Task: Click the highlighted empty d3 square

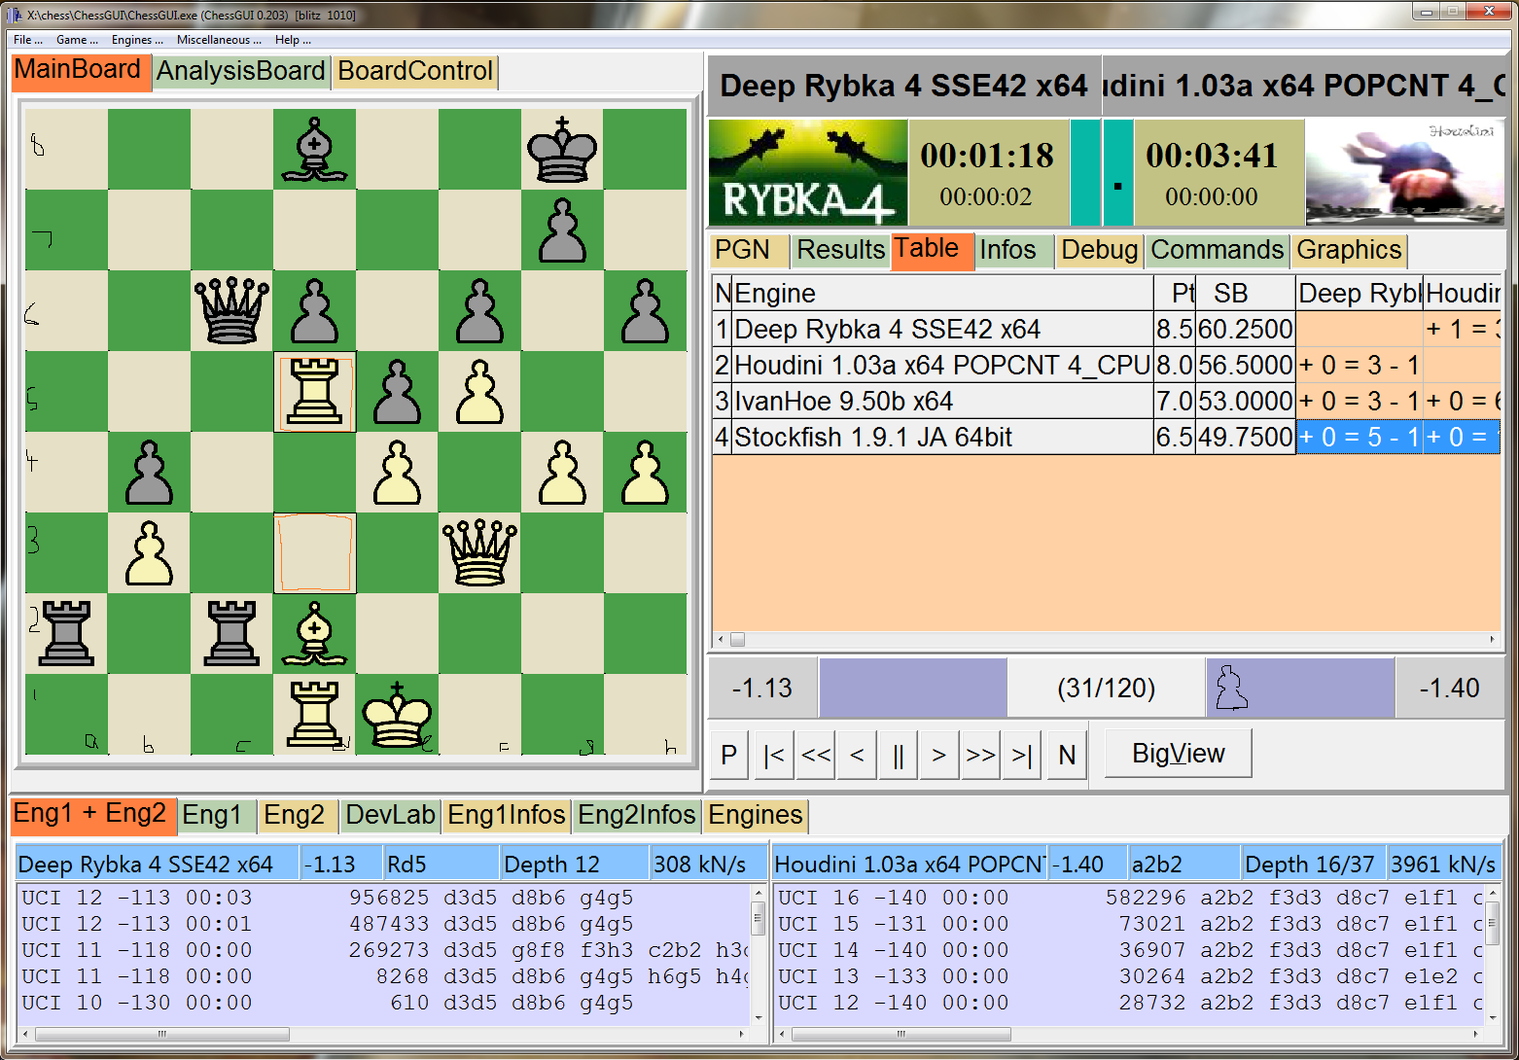Action: coord(314,552)
